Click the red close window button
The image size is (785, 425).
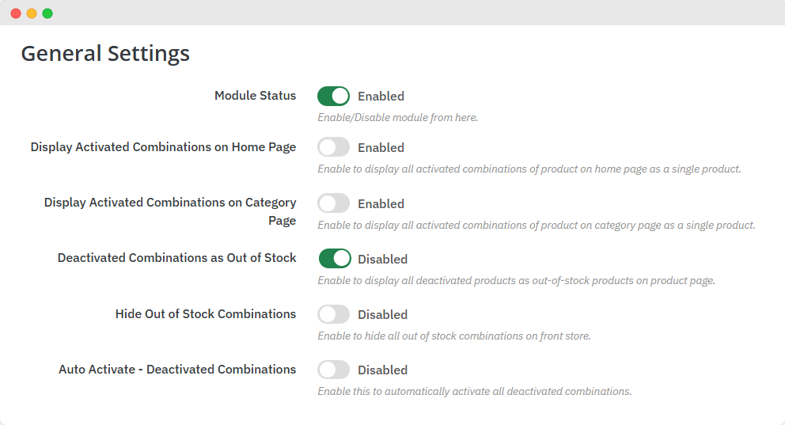(x=16, y=13)
